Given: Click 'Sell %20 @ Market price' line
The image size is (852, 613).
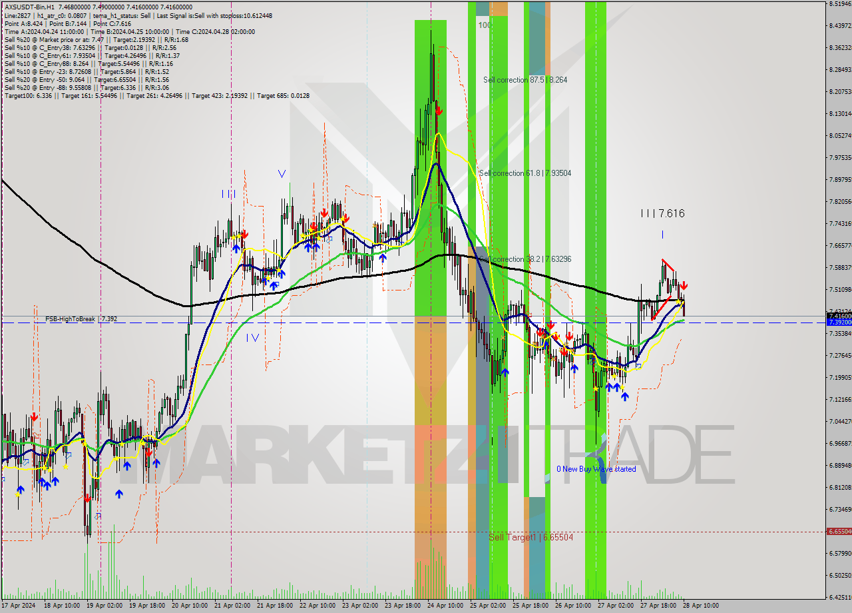Looking at the screenshot, I should coord(97,39).
